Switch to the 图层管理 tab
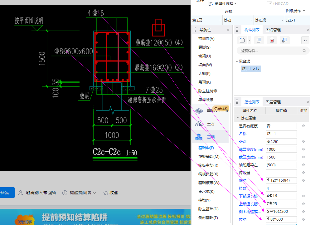 (x=273, y=102)
